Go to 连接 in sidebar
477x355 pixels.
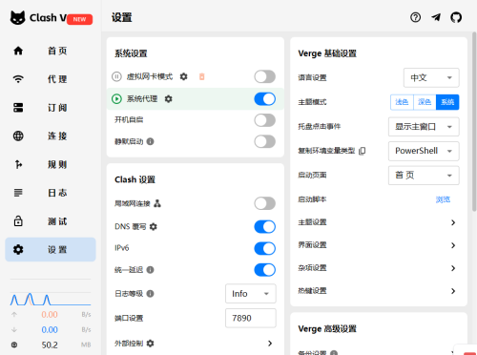(51, 136)
